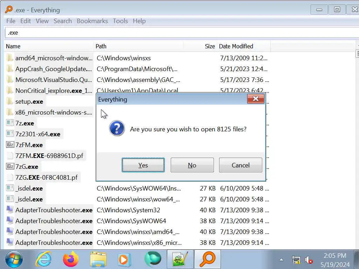
Task: Open the network status tray icon
Action: (296, 260)
